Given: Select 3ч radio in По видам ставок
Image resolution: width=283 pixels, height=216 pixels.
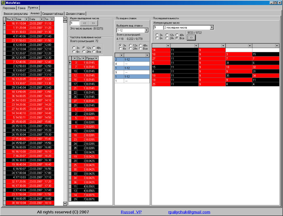Looking at the screenshot, I should click(x=120, y=46).
